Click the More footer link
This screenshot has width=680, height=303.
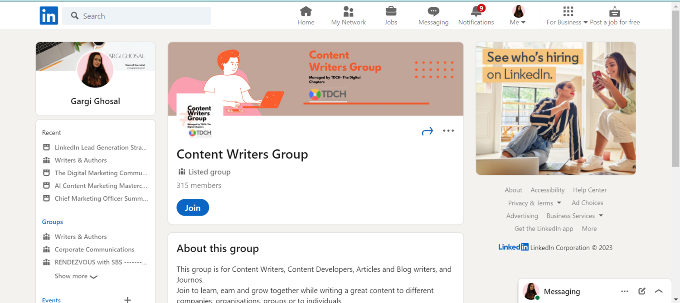point(589,228)
